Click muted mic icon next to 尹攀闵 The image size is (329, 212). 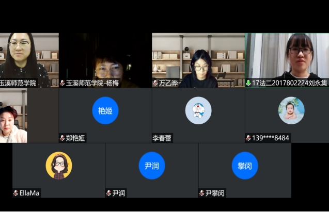[202, 193]
